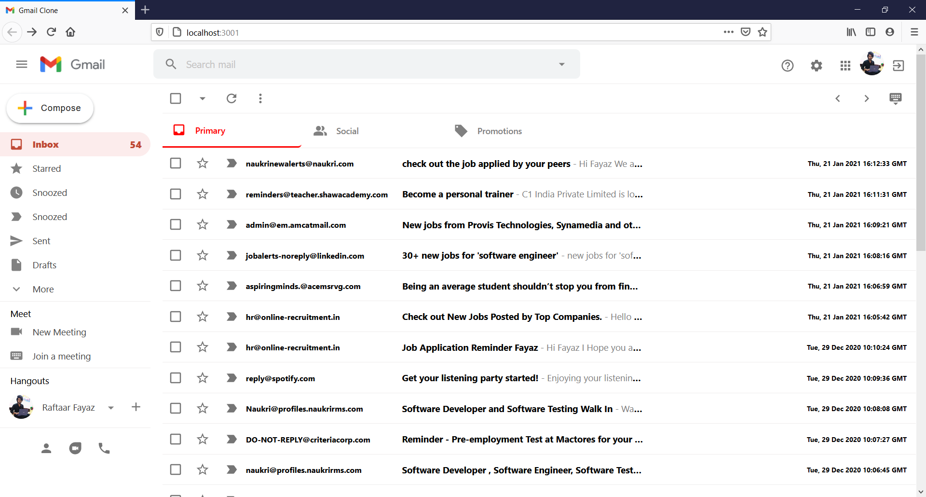Go to Firefox home page
The height and width of the screenshot is (497, 926).
[x=70, y=32]
